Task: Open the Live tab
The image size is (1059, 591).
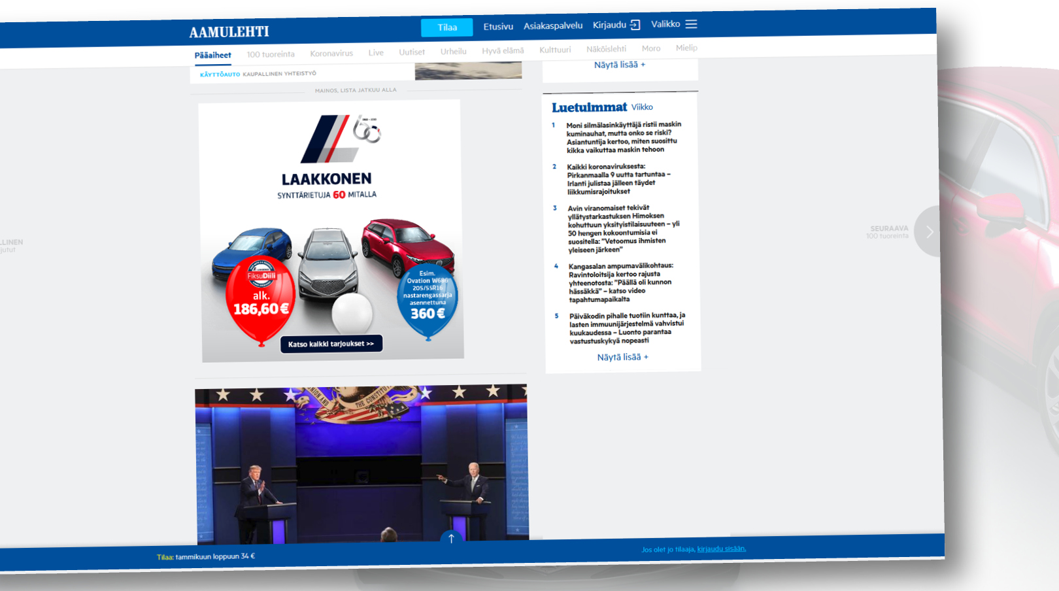Action: click(376, 53)
